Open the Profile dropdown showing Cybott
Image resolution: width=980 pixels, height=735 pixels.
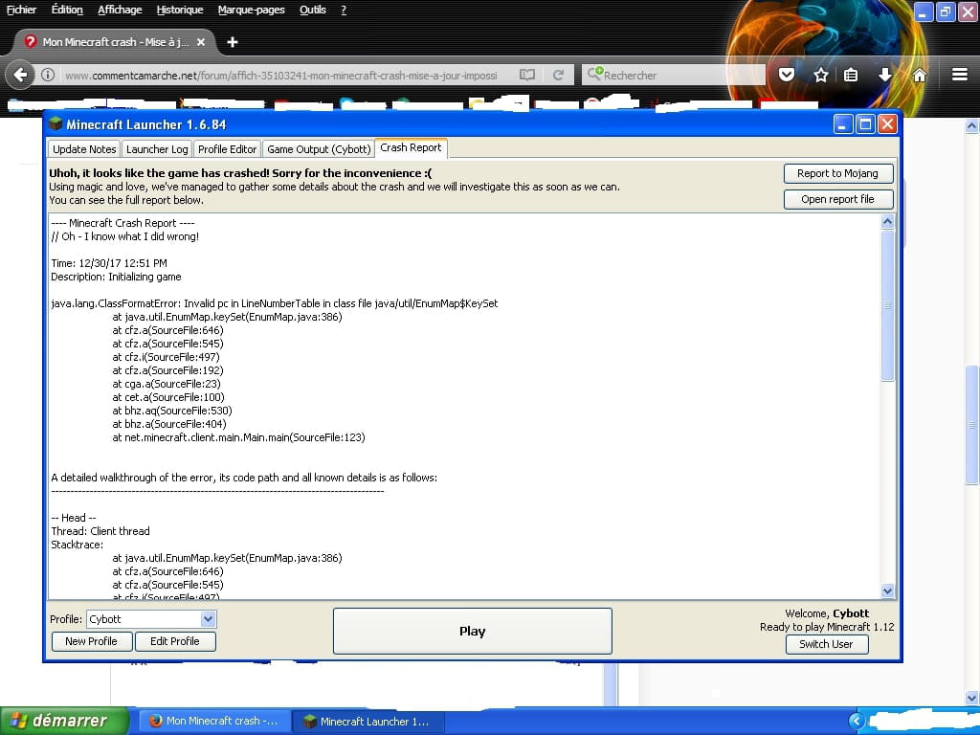click(x=151, y=619)
